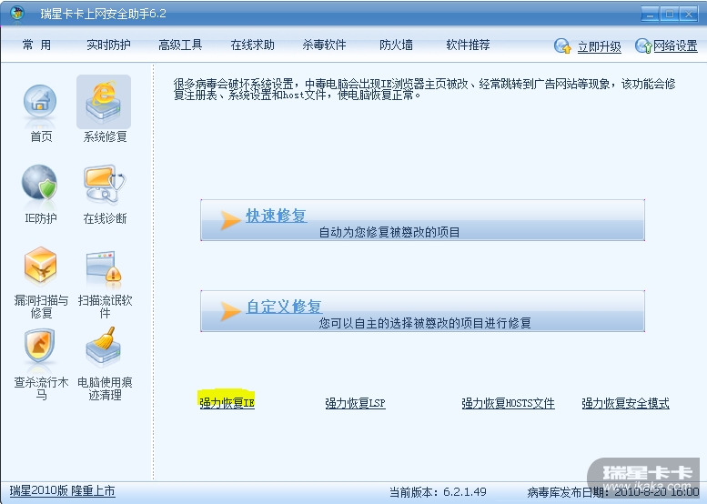Start 自定义修复 custom repair
The width and height of the screenshot is (707, 504).
tap(284, 307)
